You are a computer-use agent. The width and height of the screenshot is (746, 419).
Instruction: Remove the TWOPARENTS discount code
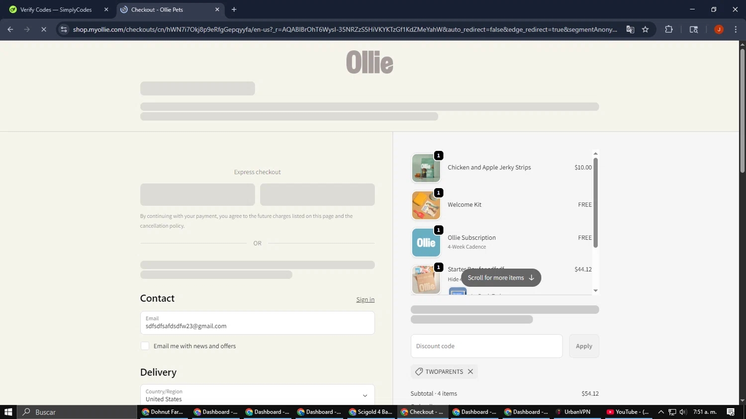click(470, 371)
